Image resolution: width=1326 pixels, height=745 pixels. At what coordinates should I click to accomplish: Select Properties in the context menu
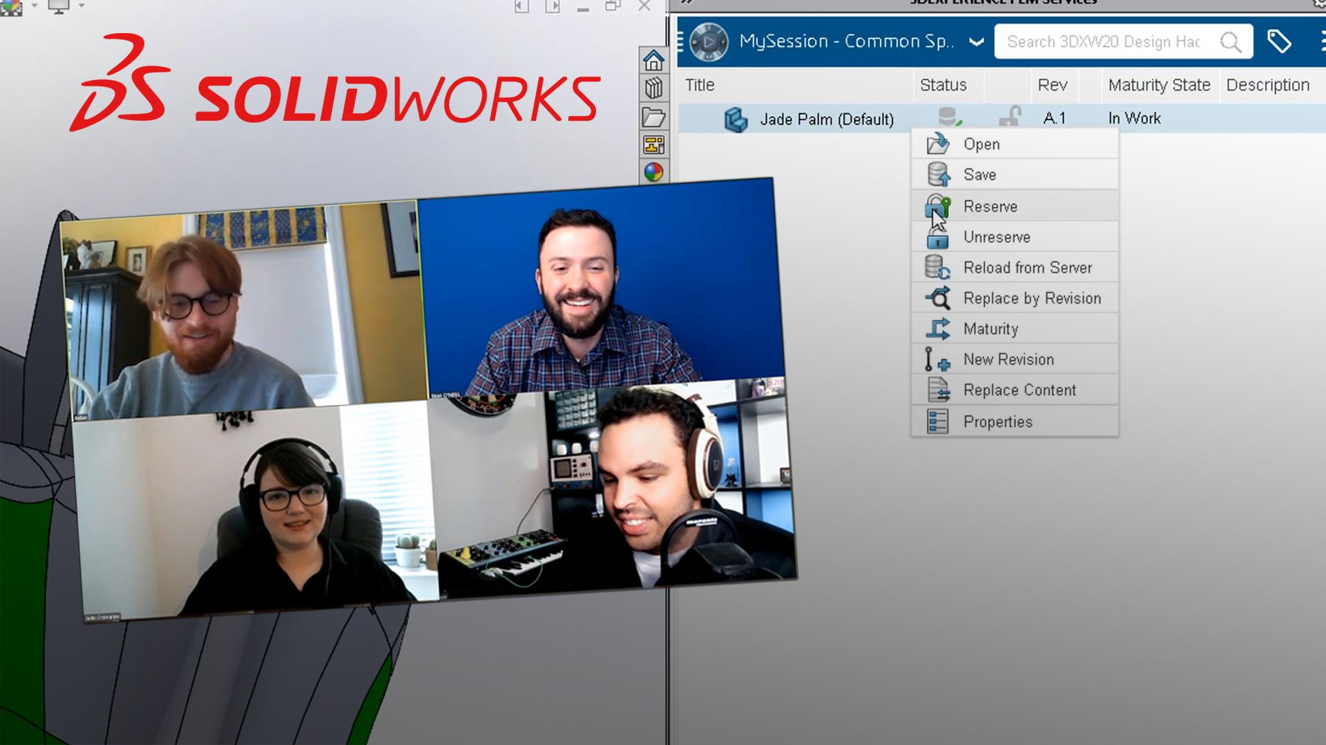tap(997, 421)
